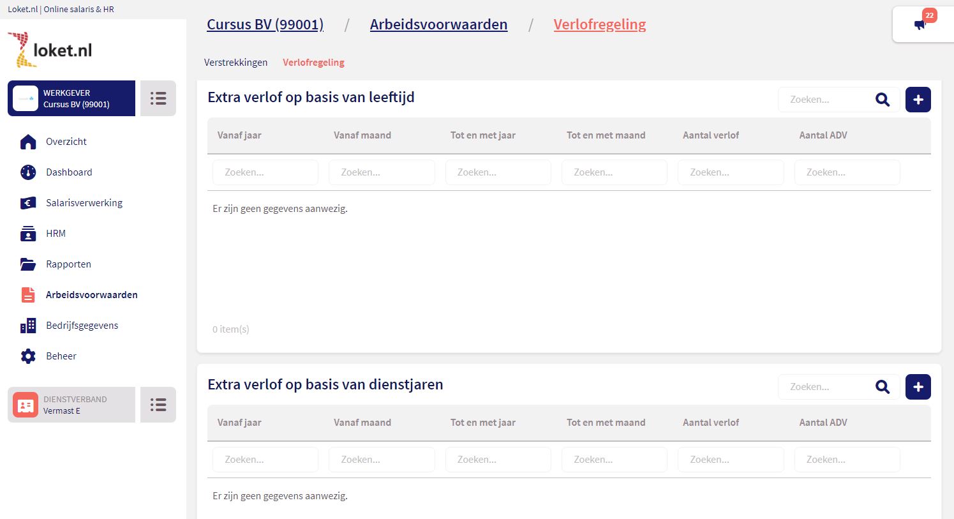The image size is (954, 519).
Task: Click the Arbeidsvoorwaarden breadcrumb link
Action: [438, 24]
